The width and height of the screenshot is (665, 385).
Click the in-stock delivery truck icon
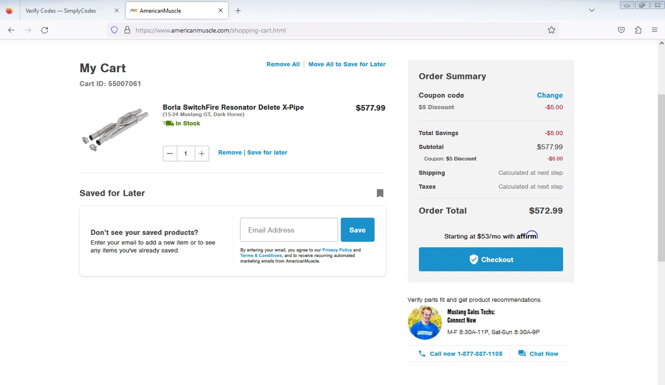(x=168, y=124)
